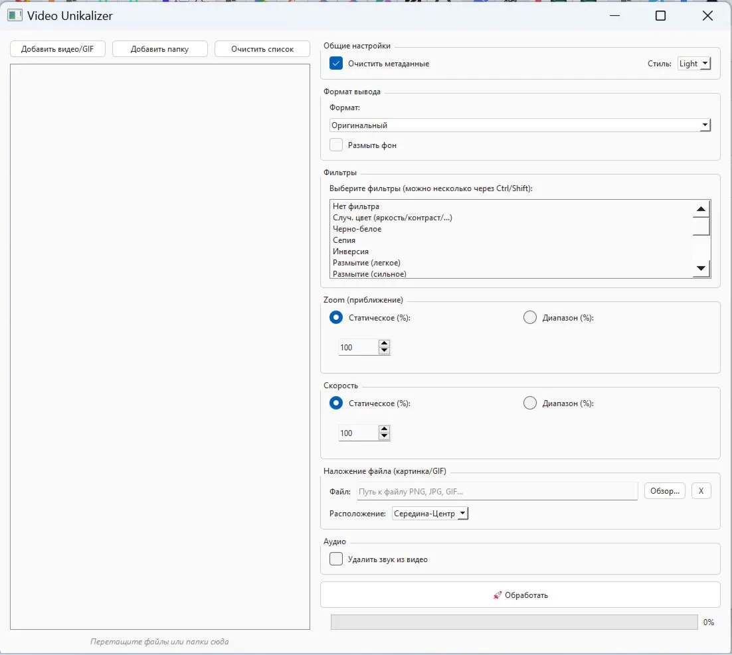Click the Обработать button to start processing
Image resolution: width=732 pixels, height=655 pixels.
(520, 595)
